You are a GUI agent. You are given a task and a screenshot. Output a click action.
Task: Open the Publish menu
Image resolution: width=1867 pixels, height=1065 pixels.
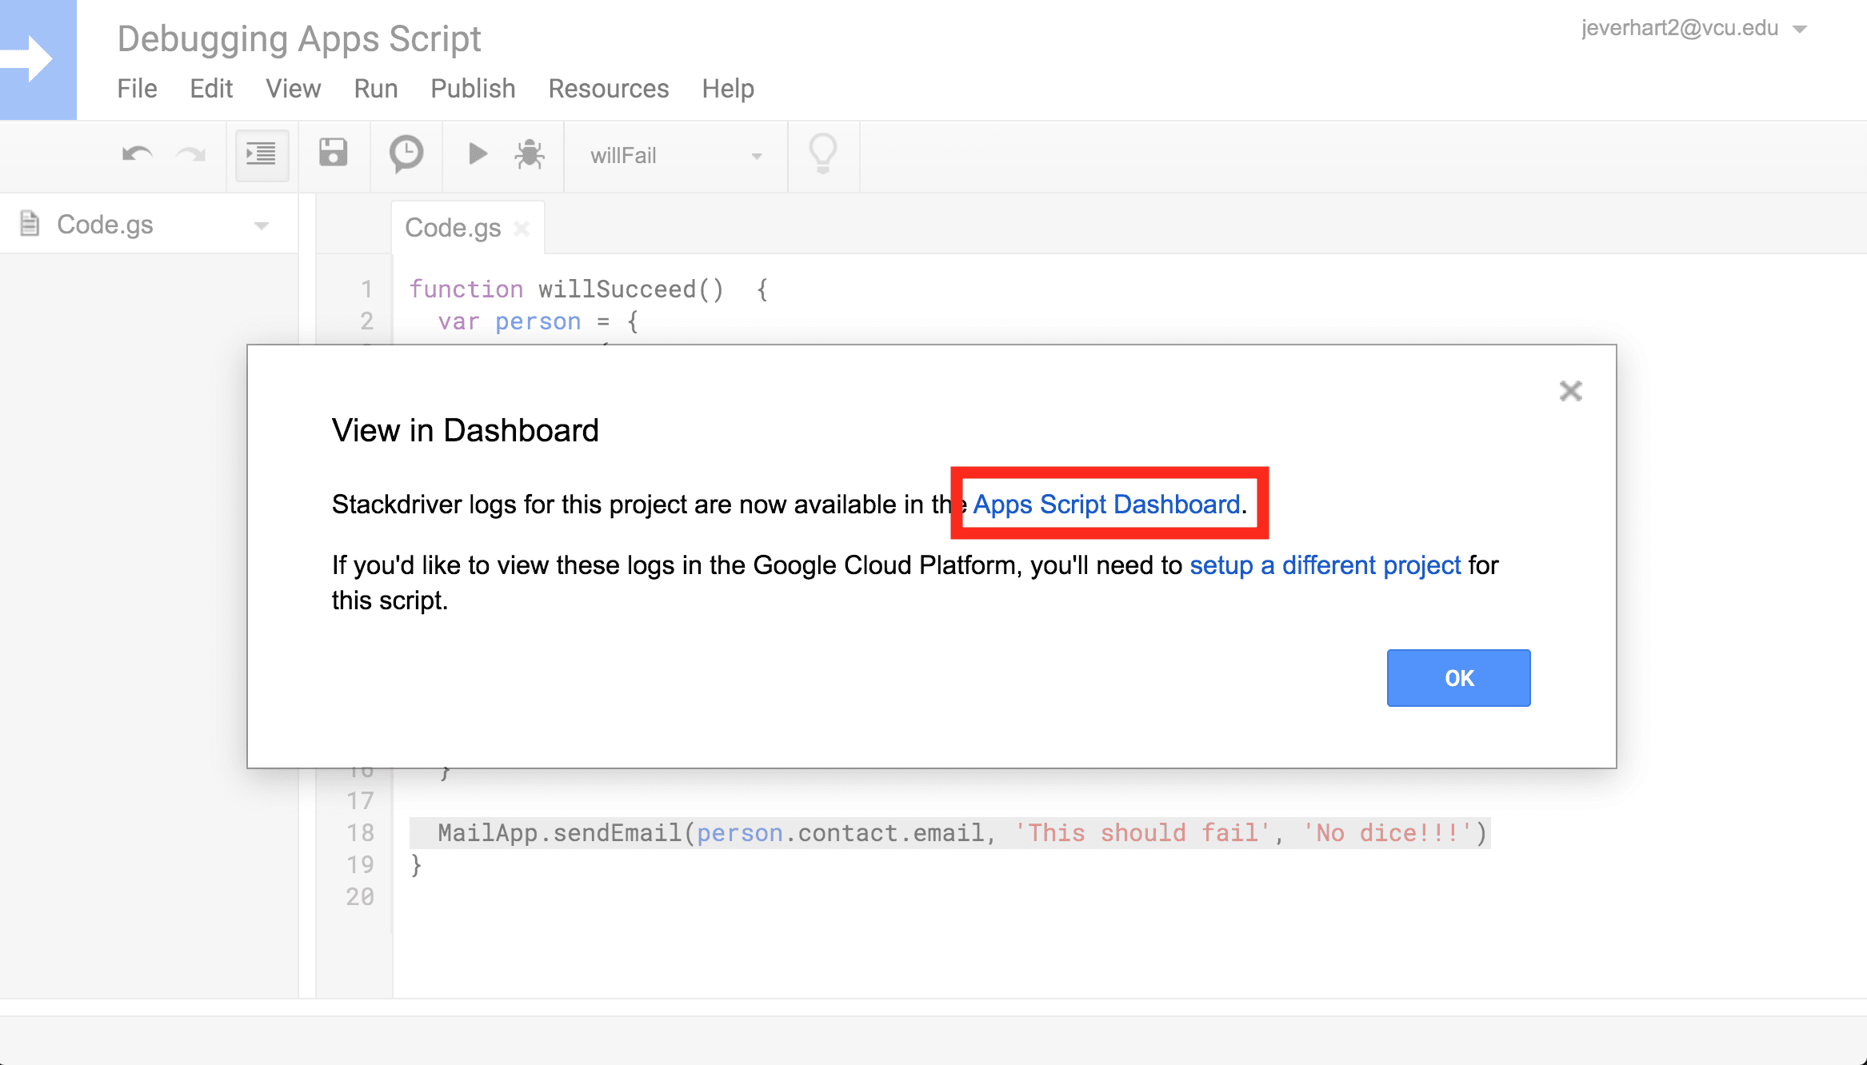point(472,88)
